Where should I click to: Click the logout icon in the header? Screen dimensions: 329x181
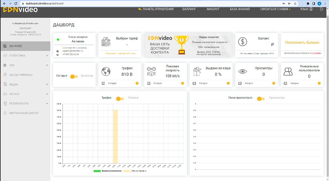pos(321,9)
